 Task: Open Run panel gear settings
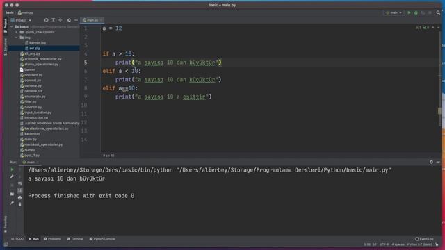pos(431,162)
